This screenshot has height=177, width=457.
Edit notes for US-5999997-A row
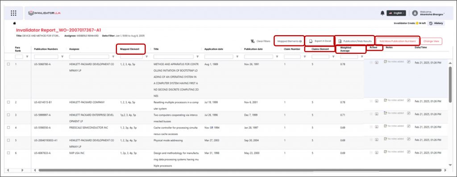(x=409, y=113)
